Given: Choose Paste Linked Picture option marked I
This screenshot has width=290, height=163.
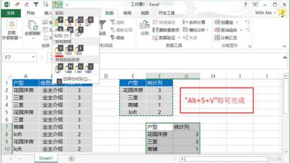Looking at the screenshot, I should [89, 68].
